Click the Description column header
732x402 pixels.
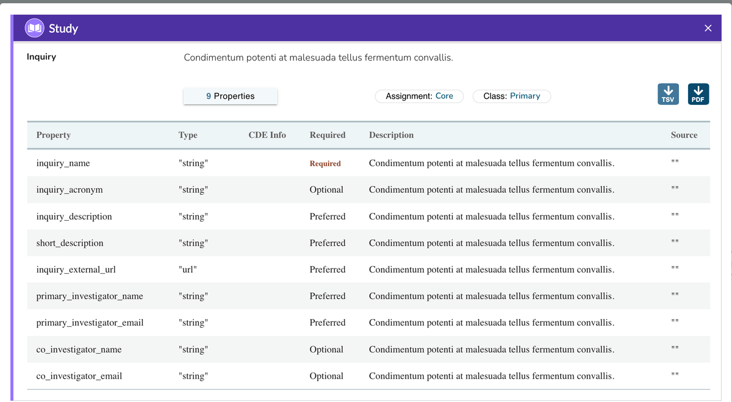tap(391, 135)
